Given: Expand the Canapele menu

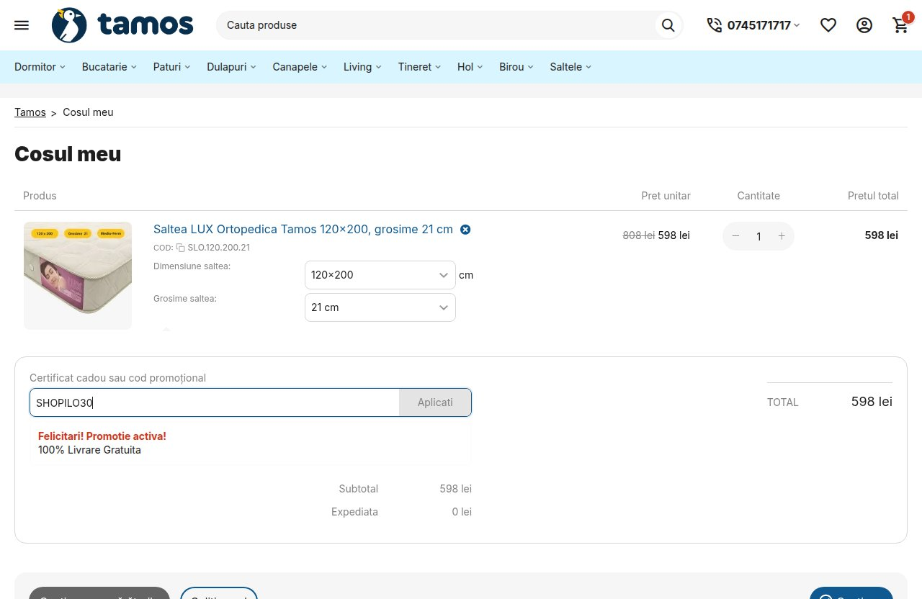Looking at the screenshot, I should [x=300, y=67].
